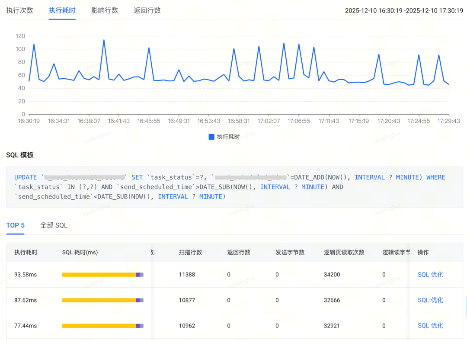Click the 77.44ms SQL duration bar
Viewport: 467px width, 340px height.
point(103,326)
